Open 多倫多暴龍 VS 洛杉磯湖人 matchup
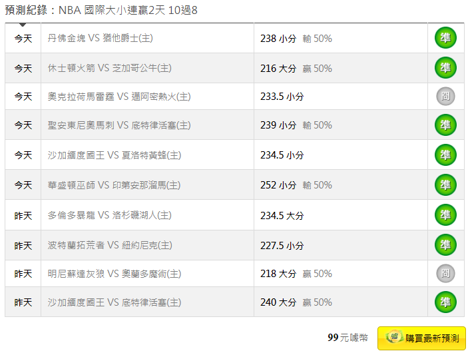The width and height of the screenshot is (468, 355). tap(110, 215)
